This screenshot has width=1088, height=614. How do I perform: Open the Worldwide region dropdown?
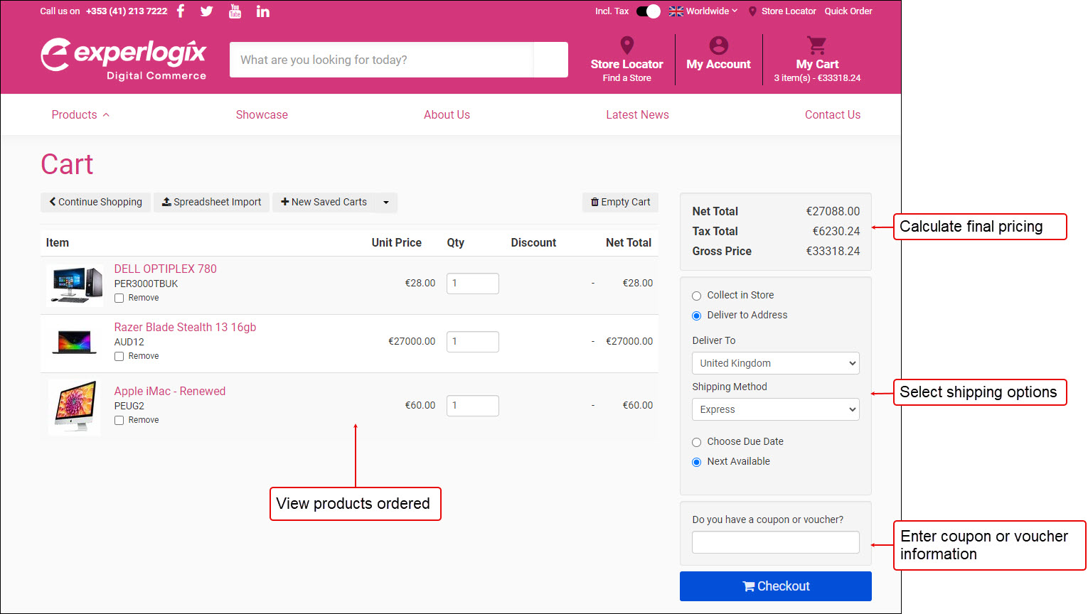pos(703,11)
